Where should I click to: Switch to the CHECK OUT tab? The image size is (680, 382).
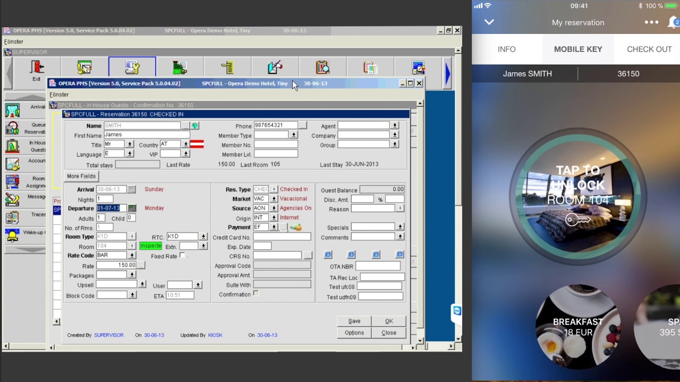pyautogui.click(x=649, y=49)
